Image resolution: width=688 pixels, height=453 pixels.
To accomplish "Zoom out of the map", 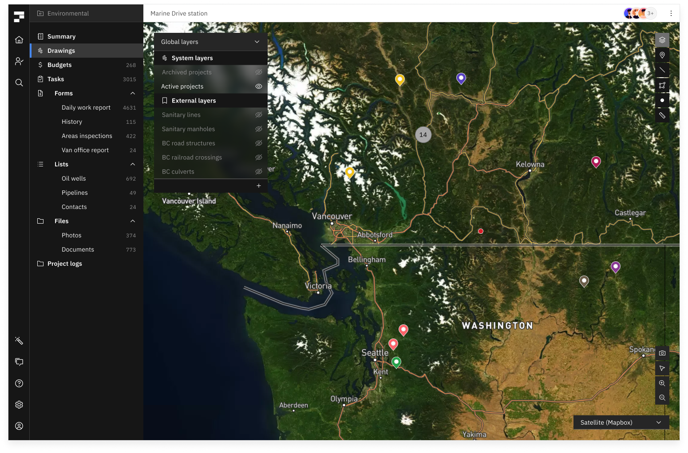I will point(662,398).
